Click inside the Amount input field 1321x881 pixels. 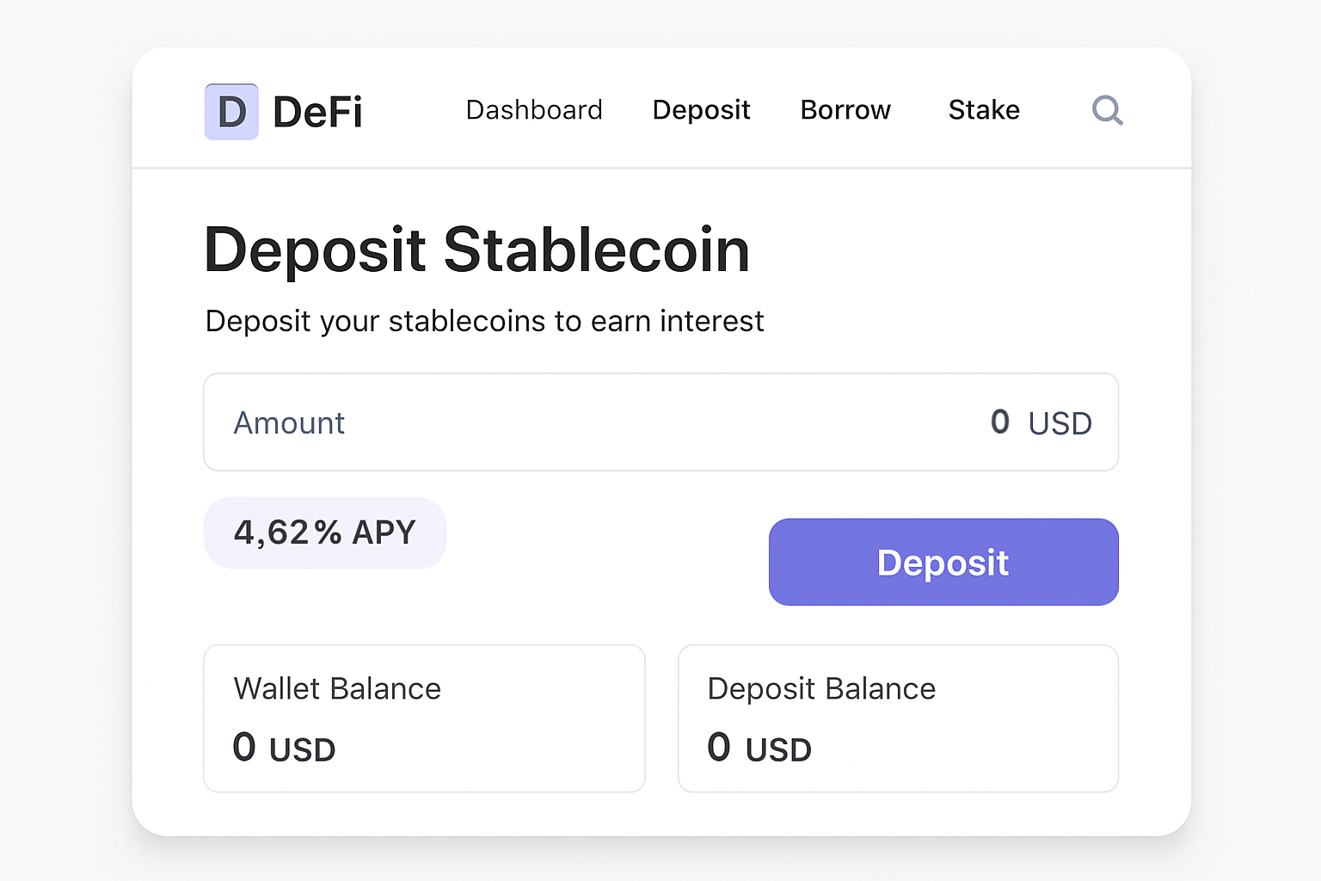pyautogui.click(x=516, y=422)
